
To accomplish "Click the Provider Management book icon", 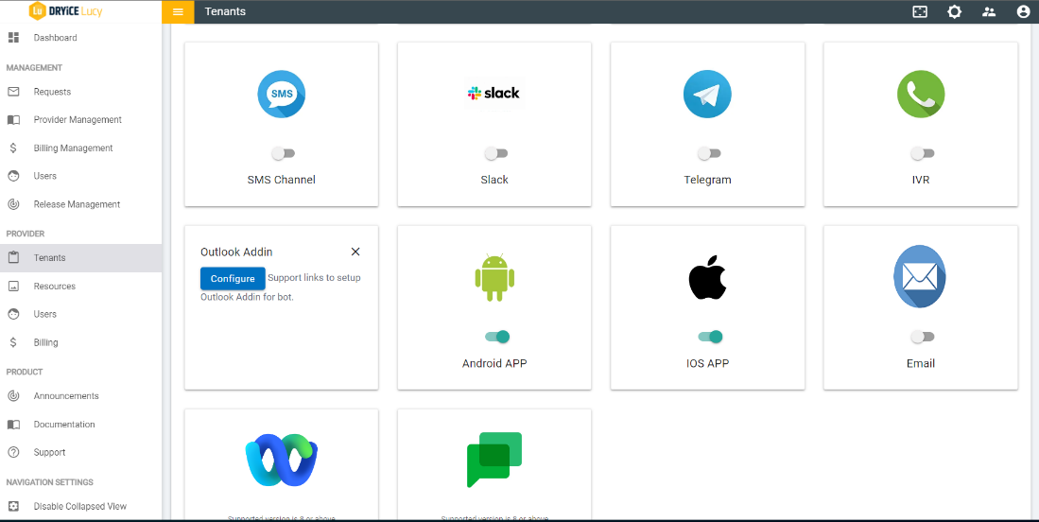I will click(13, 120).
